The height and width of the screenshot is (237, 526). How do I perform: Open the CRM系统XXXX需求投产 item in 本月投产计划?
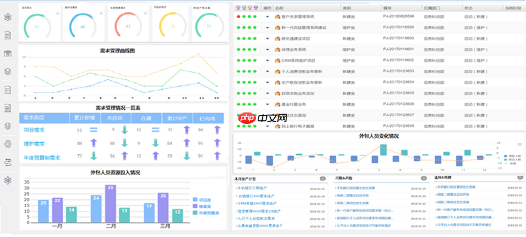tap(257, 203)
